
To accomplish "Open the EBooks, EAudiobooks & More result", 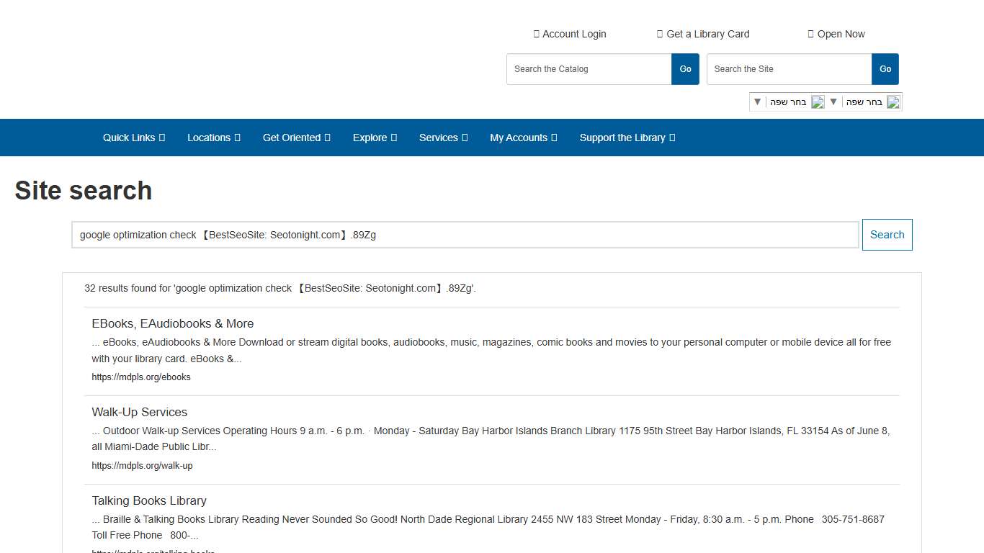I will tap(173, 323).
